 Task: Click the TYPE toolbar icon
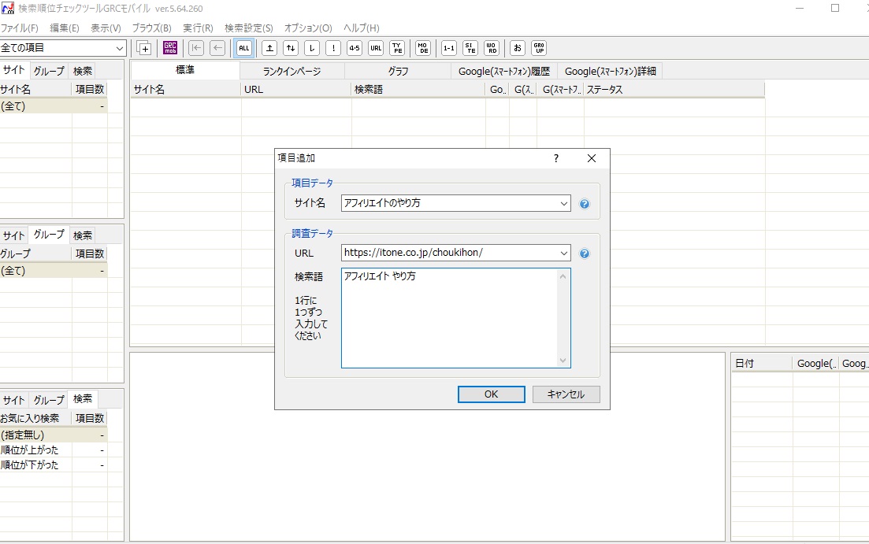pos(397,48)
